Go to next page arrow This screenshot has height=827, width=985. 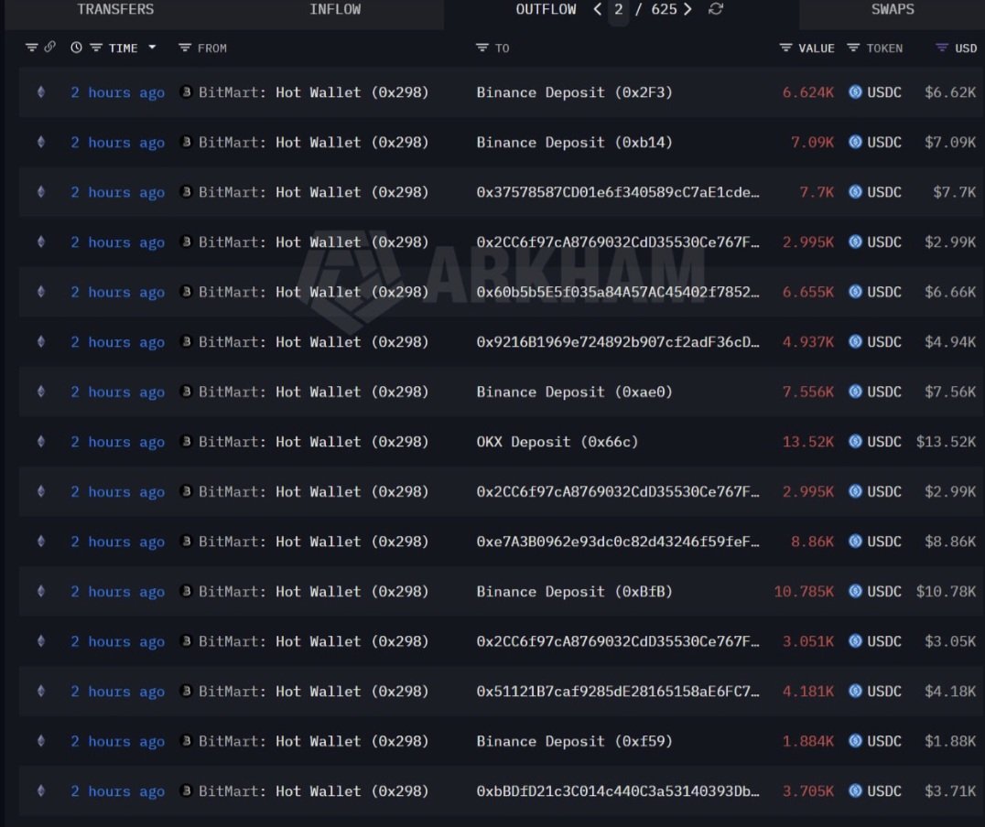[687, 9]
